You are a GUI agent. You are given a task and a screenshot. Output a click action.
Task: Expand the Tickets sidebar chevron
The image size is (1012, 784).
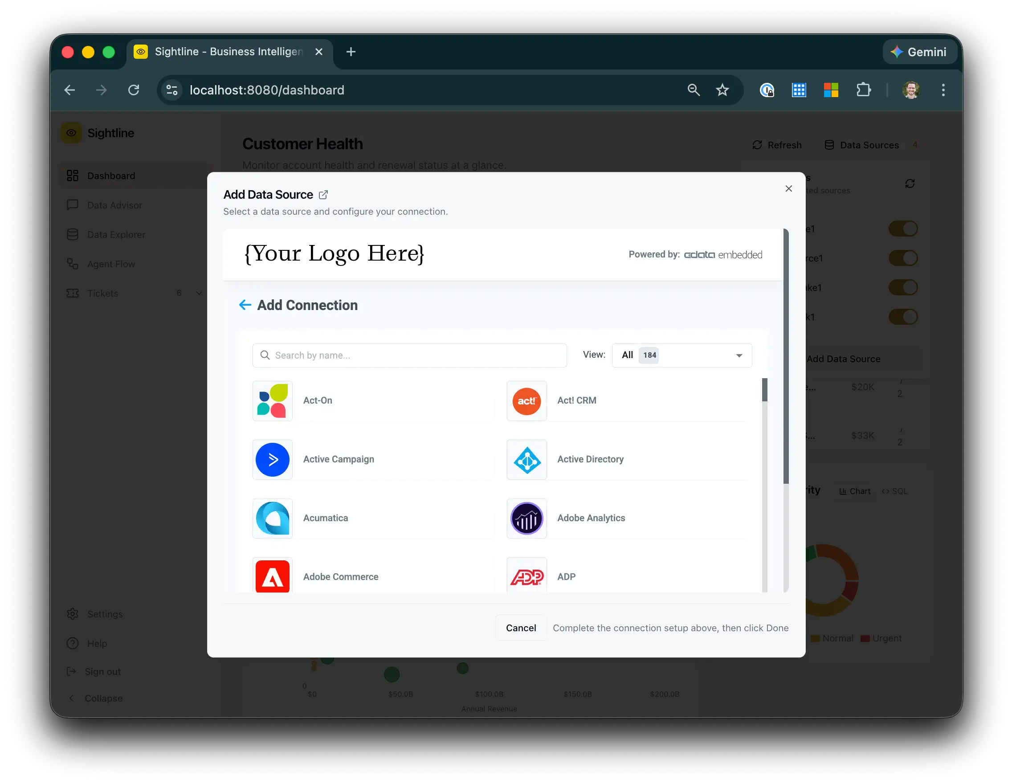[199, 293]
